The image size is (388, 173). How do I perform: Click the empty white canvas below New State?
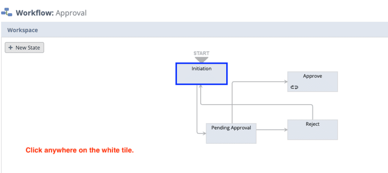(x=74, y=99)
